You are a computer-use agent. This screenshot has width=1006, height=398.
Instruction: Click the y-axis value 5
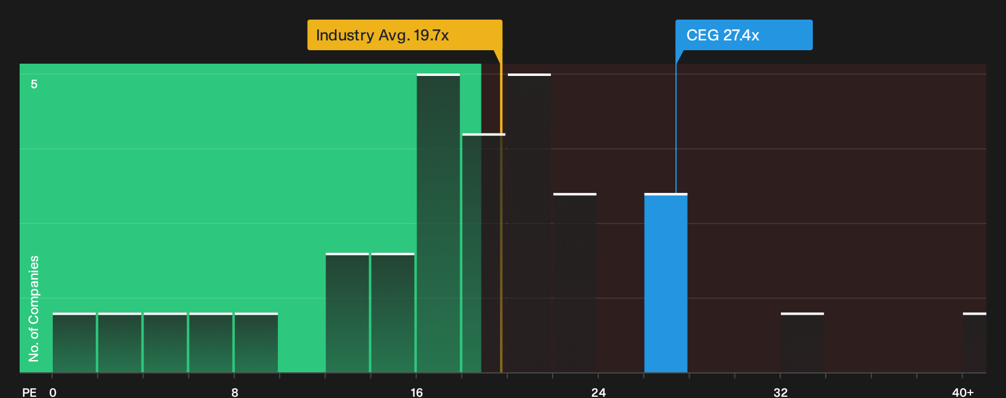34,84
